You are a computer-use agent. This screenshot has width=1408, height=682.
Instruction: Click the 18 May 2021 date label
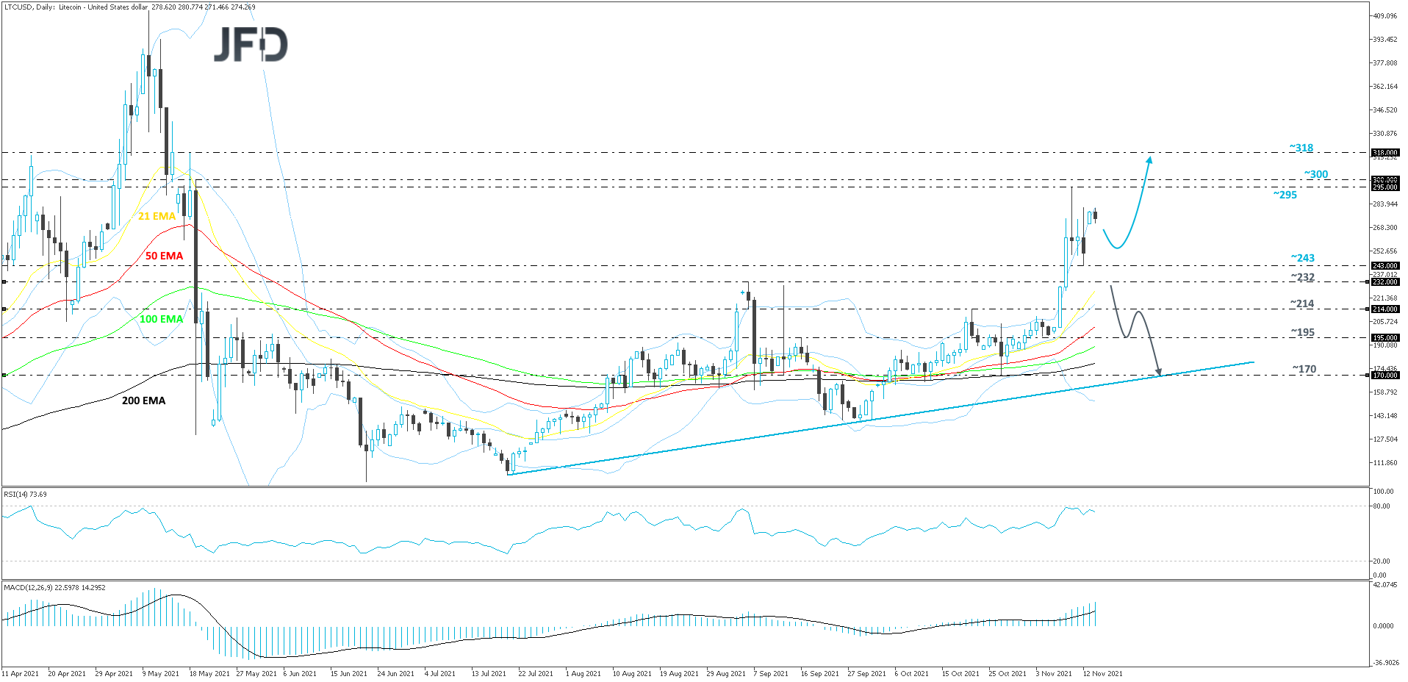click(209, 673)
